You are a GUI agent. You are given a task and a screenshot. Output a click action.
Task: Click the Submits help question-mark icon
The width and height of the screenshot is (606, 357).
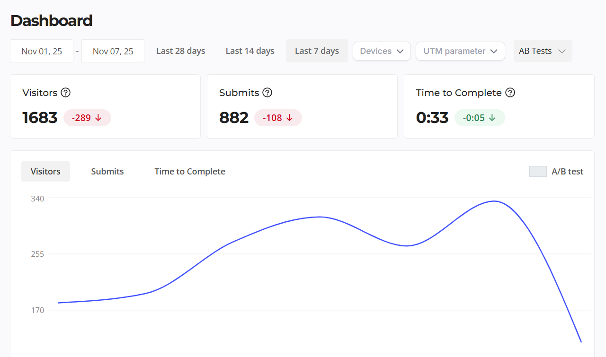(x=267, y=93)
